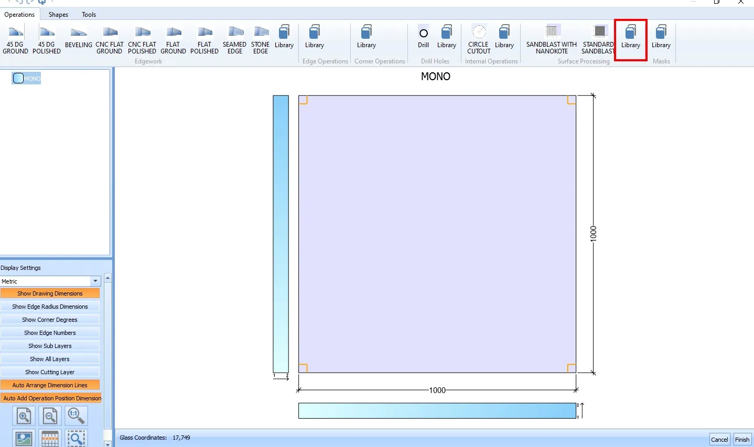754x447 pixels.
Task: Click the MONO drawing title
Action: tap(436, 77)
